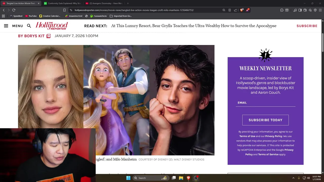Open the YouTube bookmark
Image resolution: width=324 pixels, height=182 pixels.
31,16
